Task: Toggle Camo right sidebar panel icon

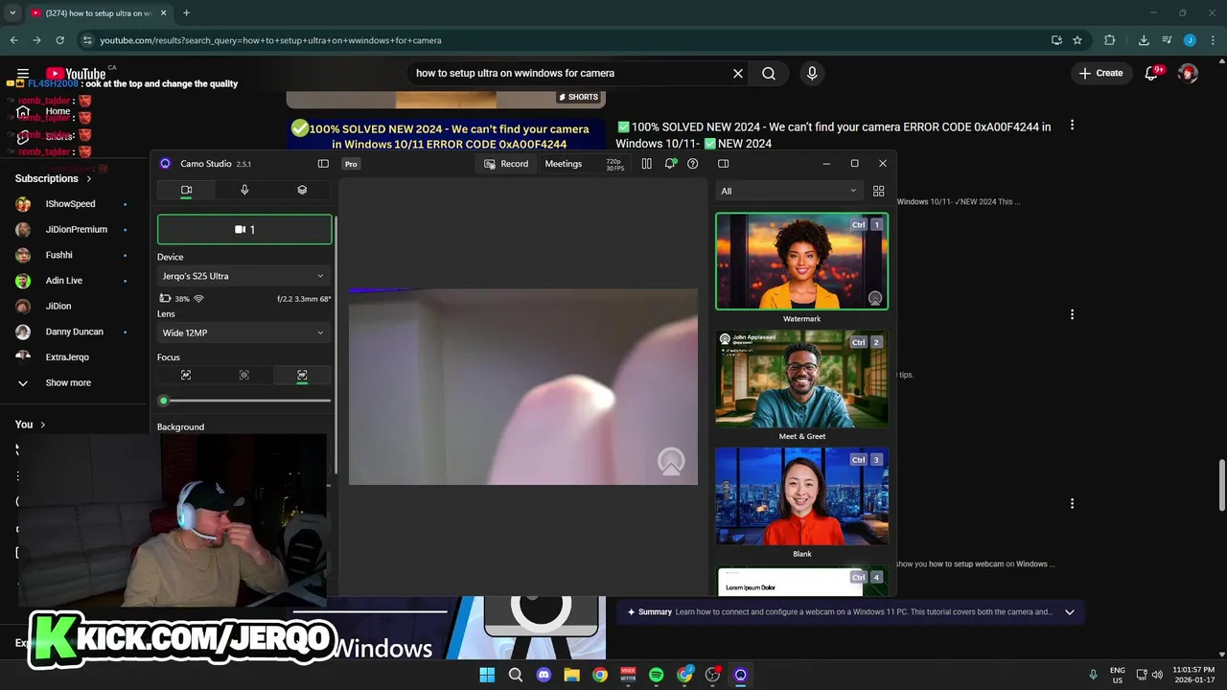Action: coord(724,164)
